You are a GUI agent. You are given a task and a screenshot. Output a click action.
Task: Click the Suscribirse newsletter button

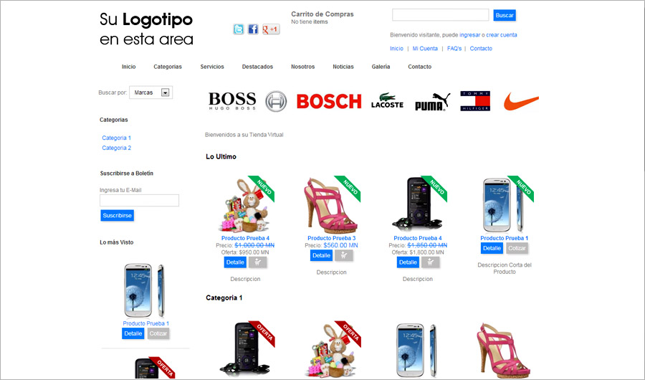coord(118,215)
